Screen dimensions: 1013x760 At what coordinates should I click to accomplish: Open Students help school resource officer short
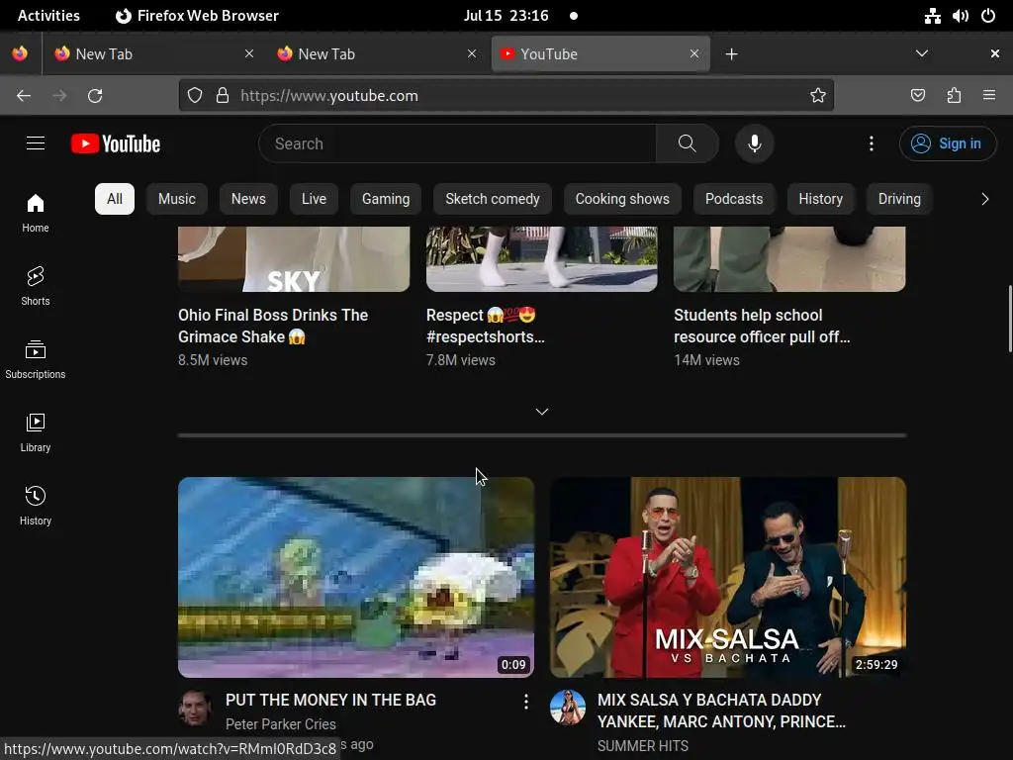point(762,326)
